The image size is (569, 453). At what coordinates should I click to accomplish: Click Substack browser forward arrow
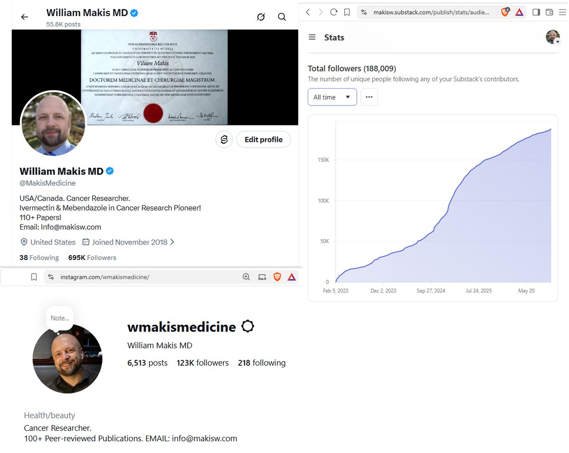tap(321, 12)
